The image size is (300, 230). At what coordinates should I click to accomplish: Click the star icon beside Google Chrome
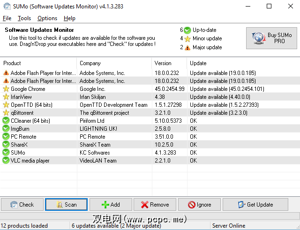pos(6,89)
